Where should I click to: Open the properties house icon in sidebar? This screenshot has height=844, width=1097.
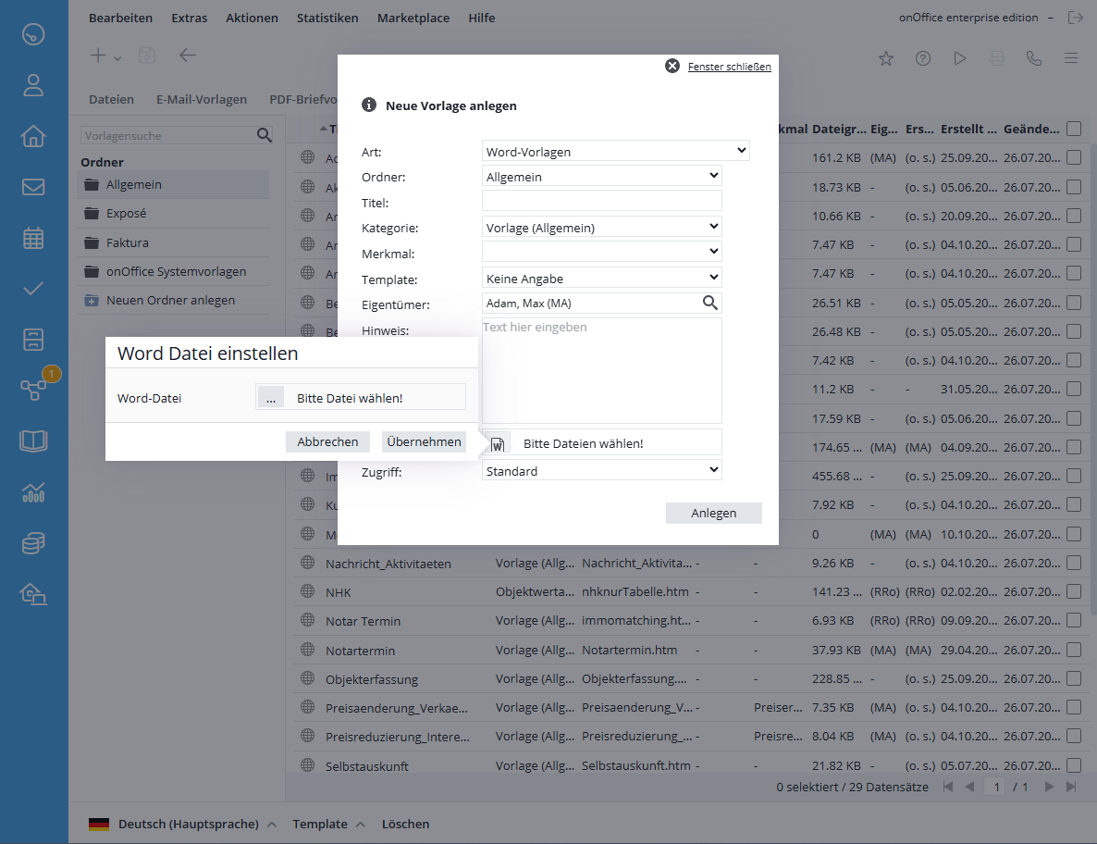tap(33, 136)
